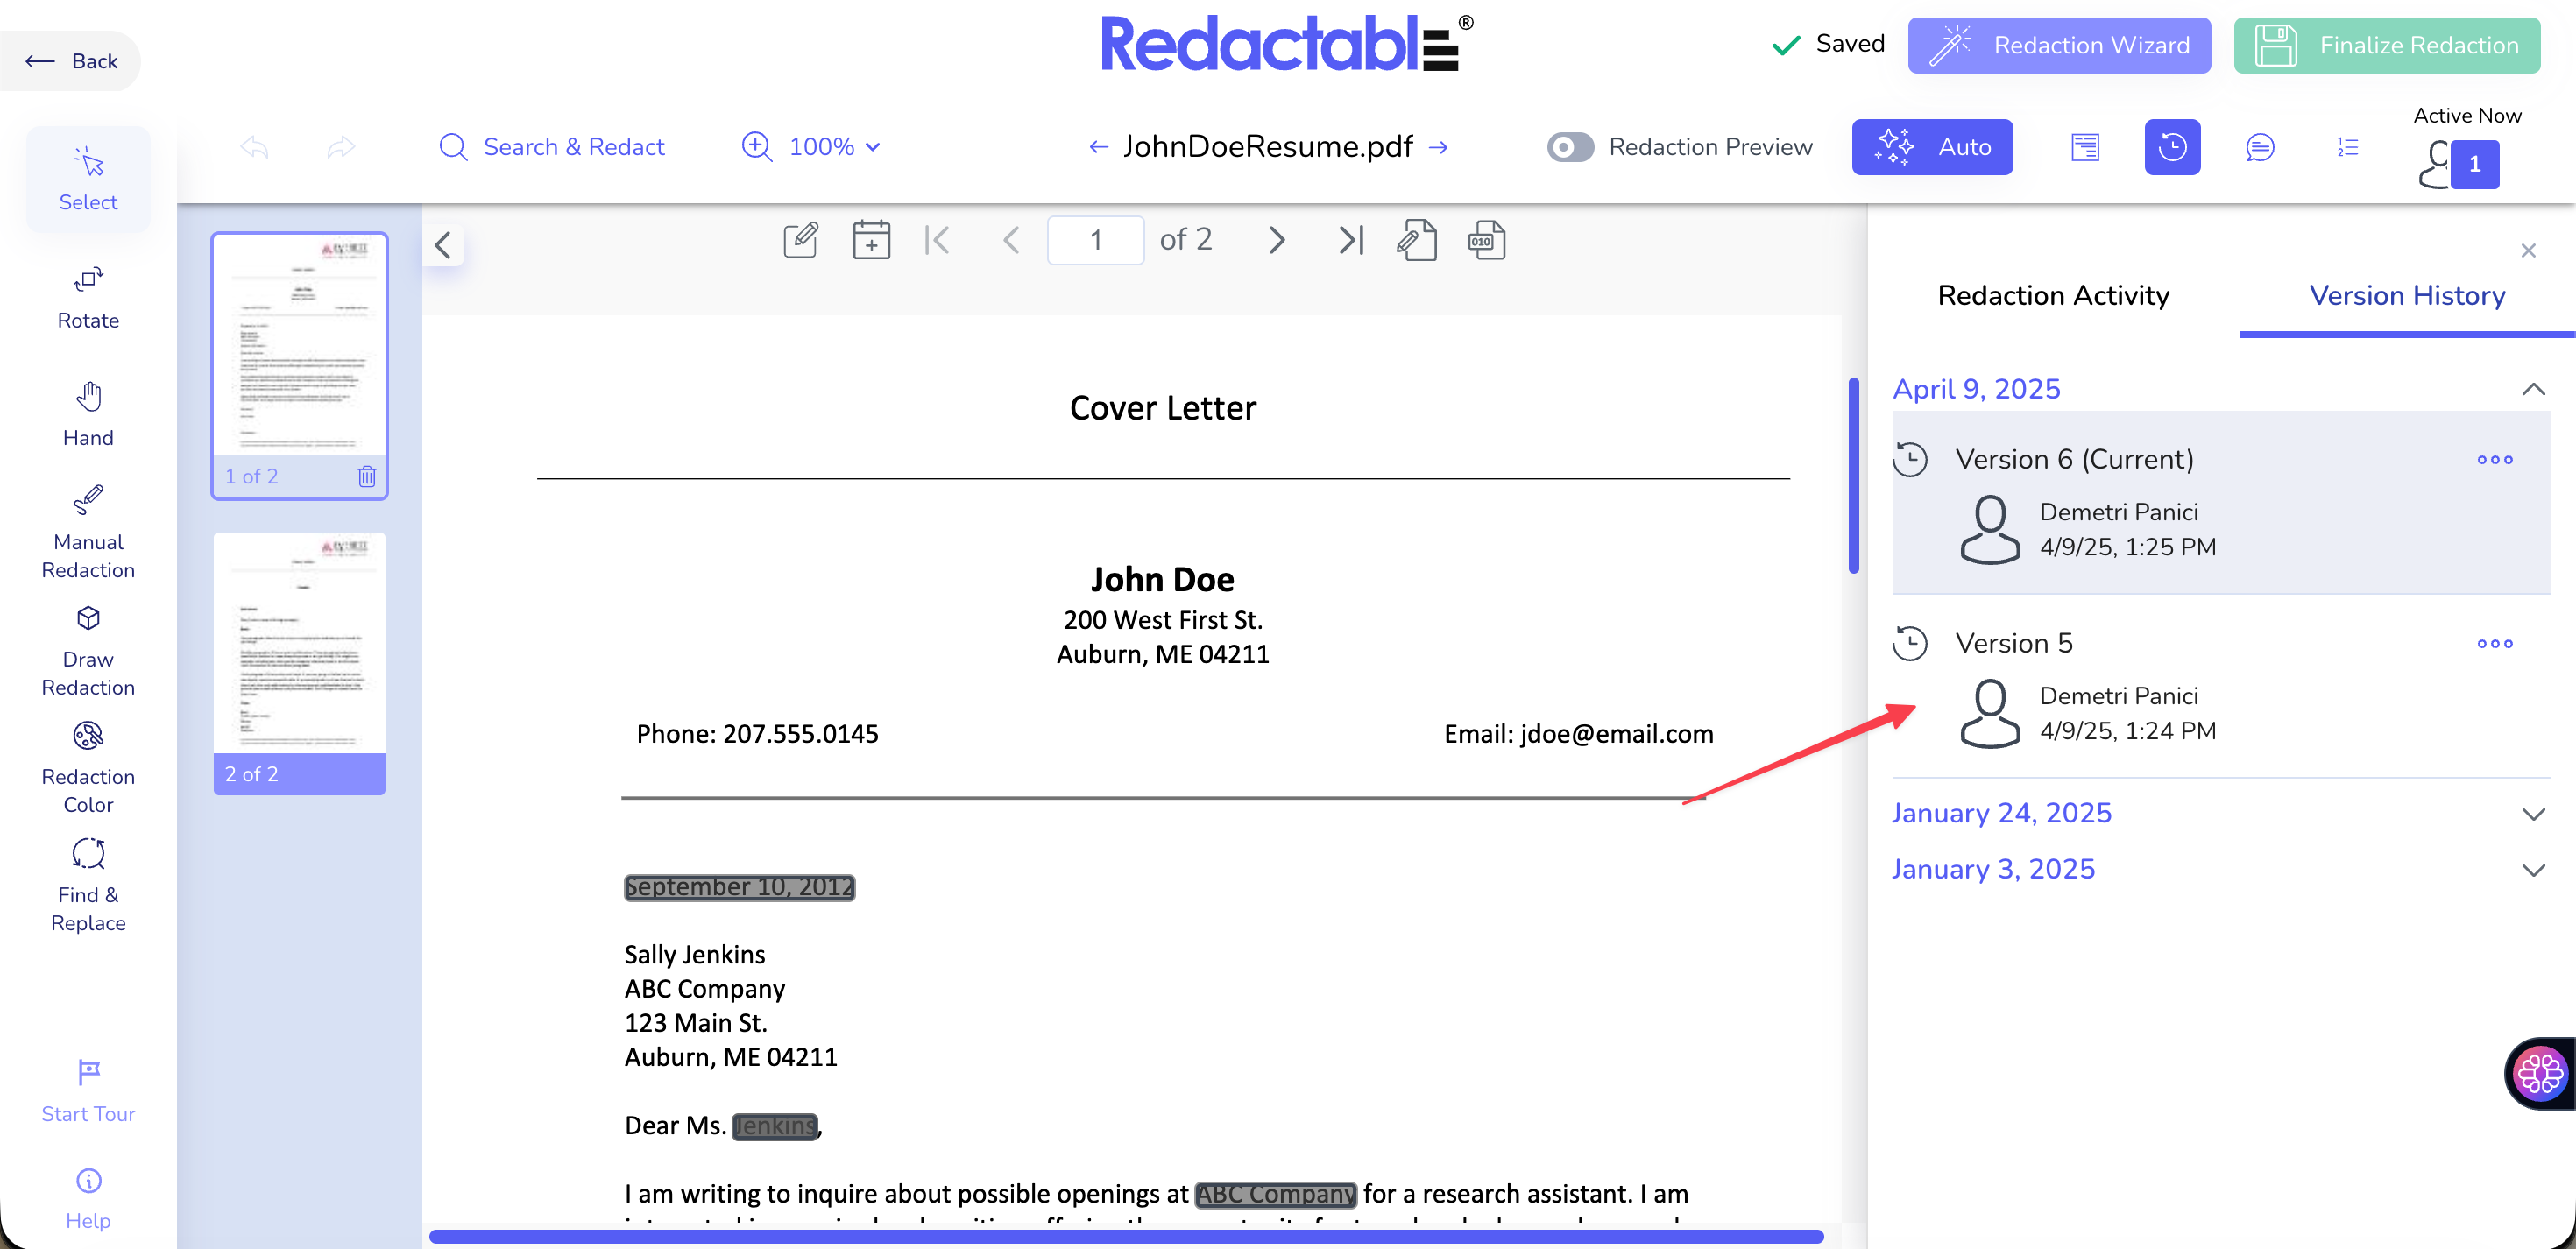Click the edit page note icon

[x=801, y=240]
